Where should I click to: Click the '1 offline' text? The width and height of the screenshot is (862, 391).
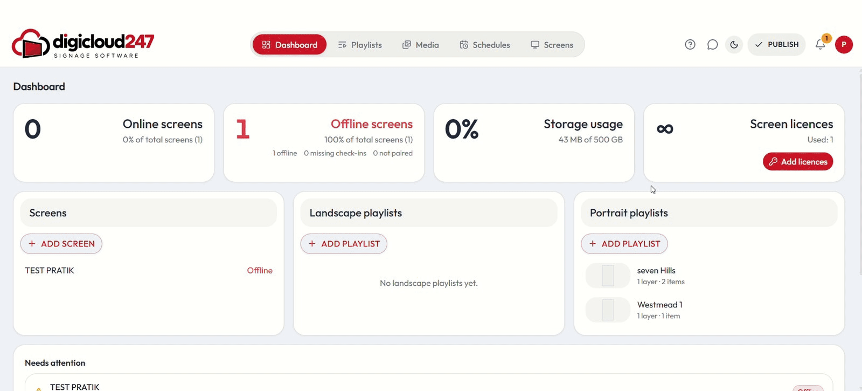tap(285, 153)
